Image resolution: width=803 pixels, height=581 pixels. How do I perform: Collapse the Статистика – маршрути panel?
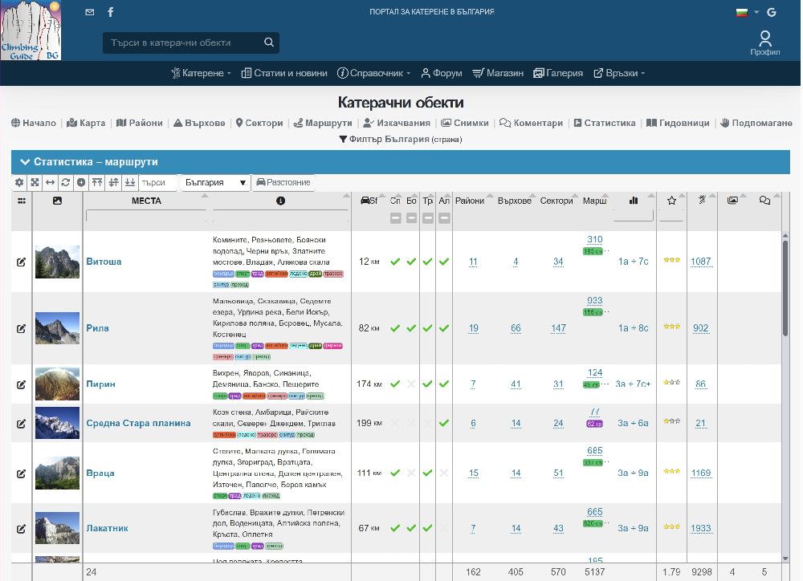click(x=25, y=162)
